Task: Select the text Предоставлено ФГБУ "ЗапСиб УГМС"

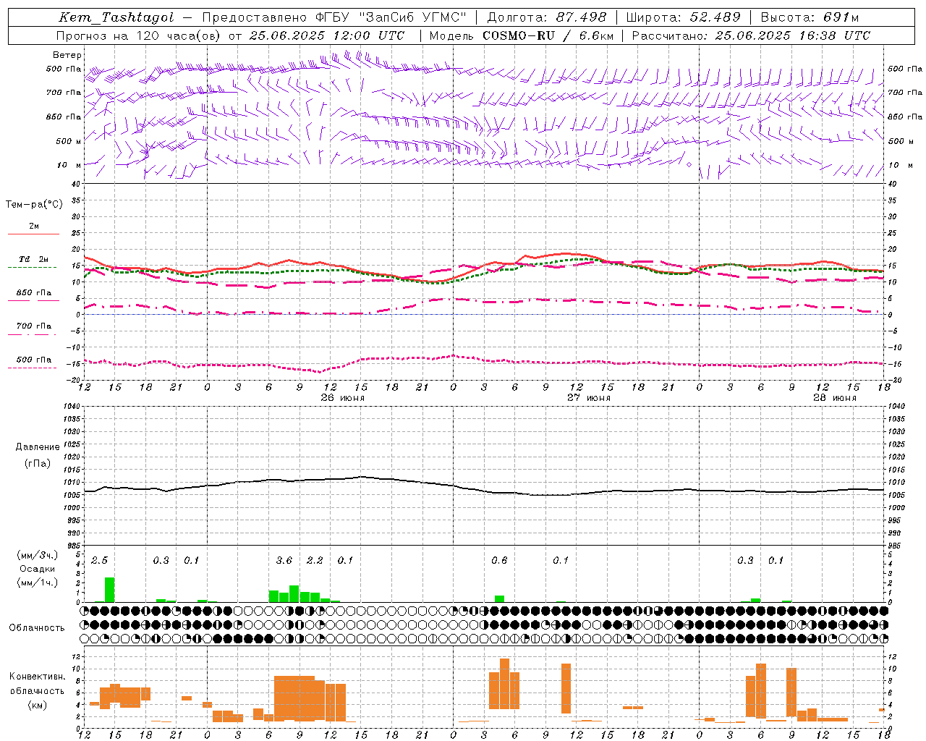Action: [x=334, y=17]
